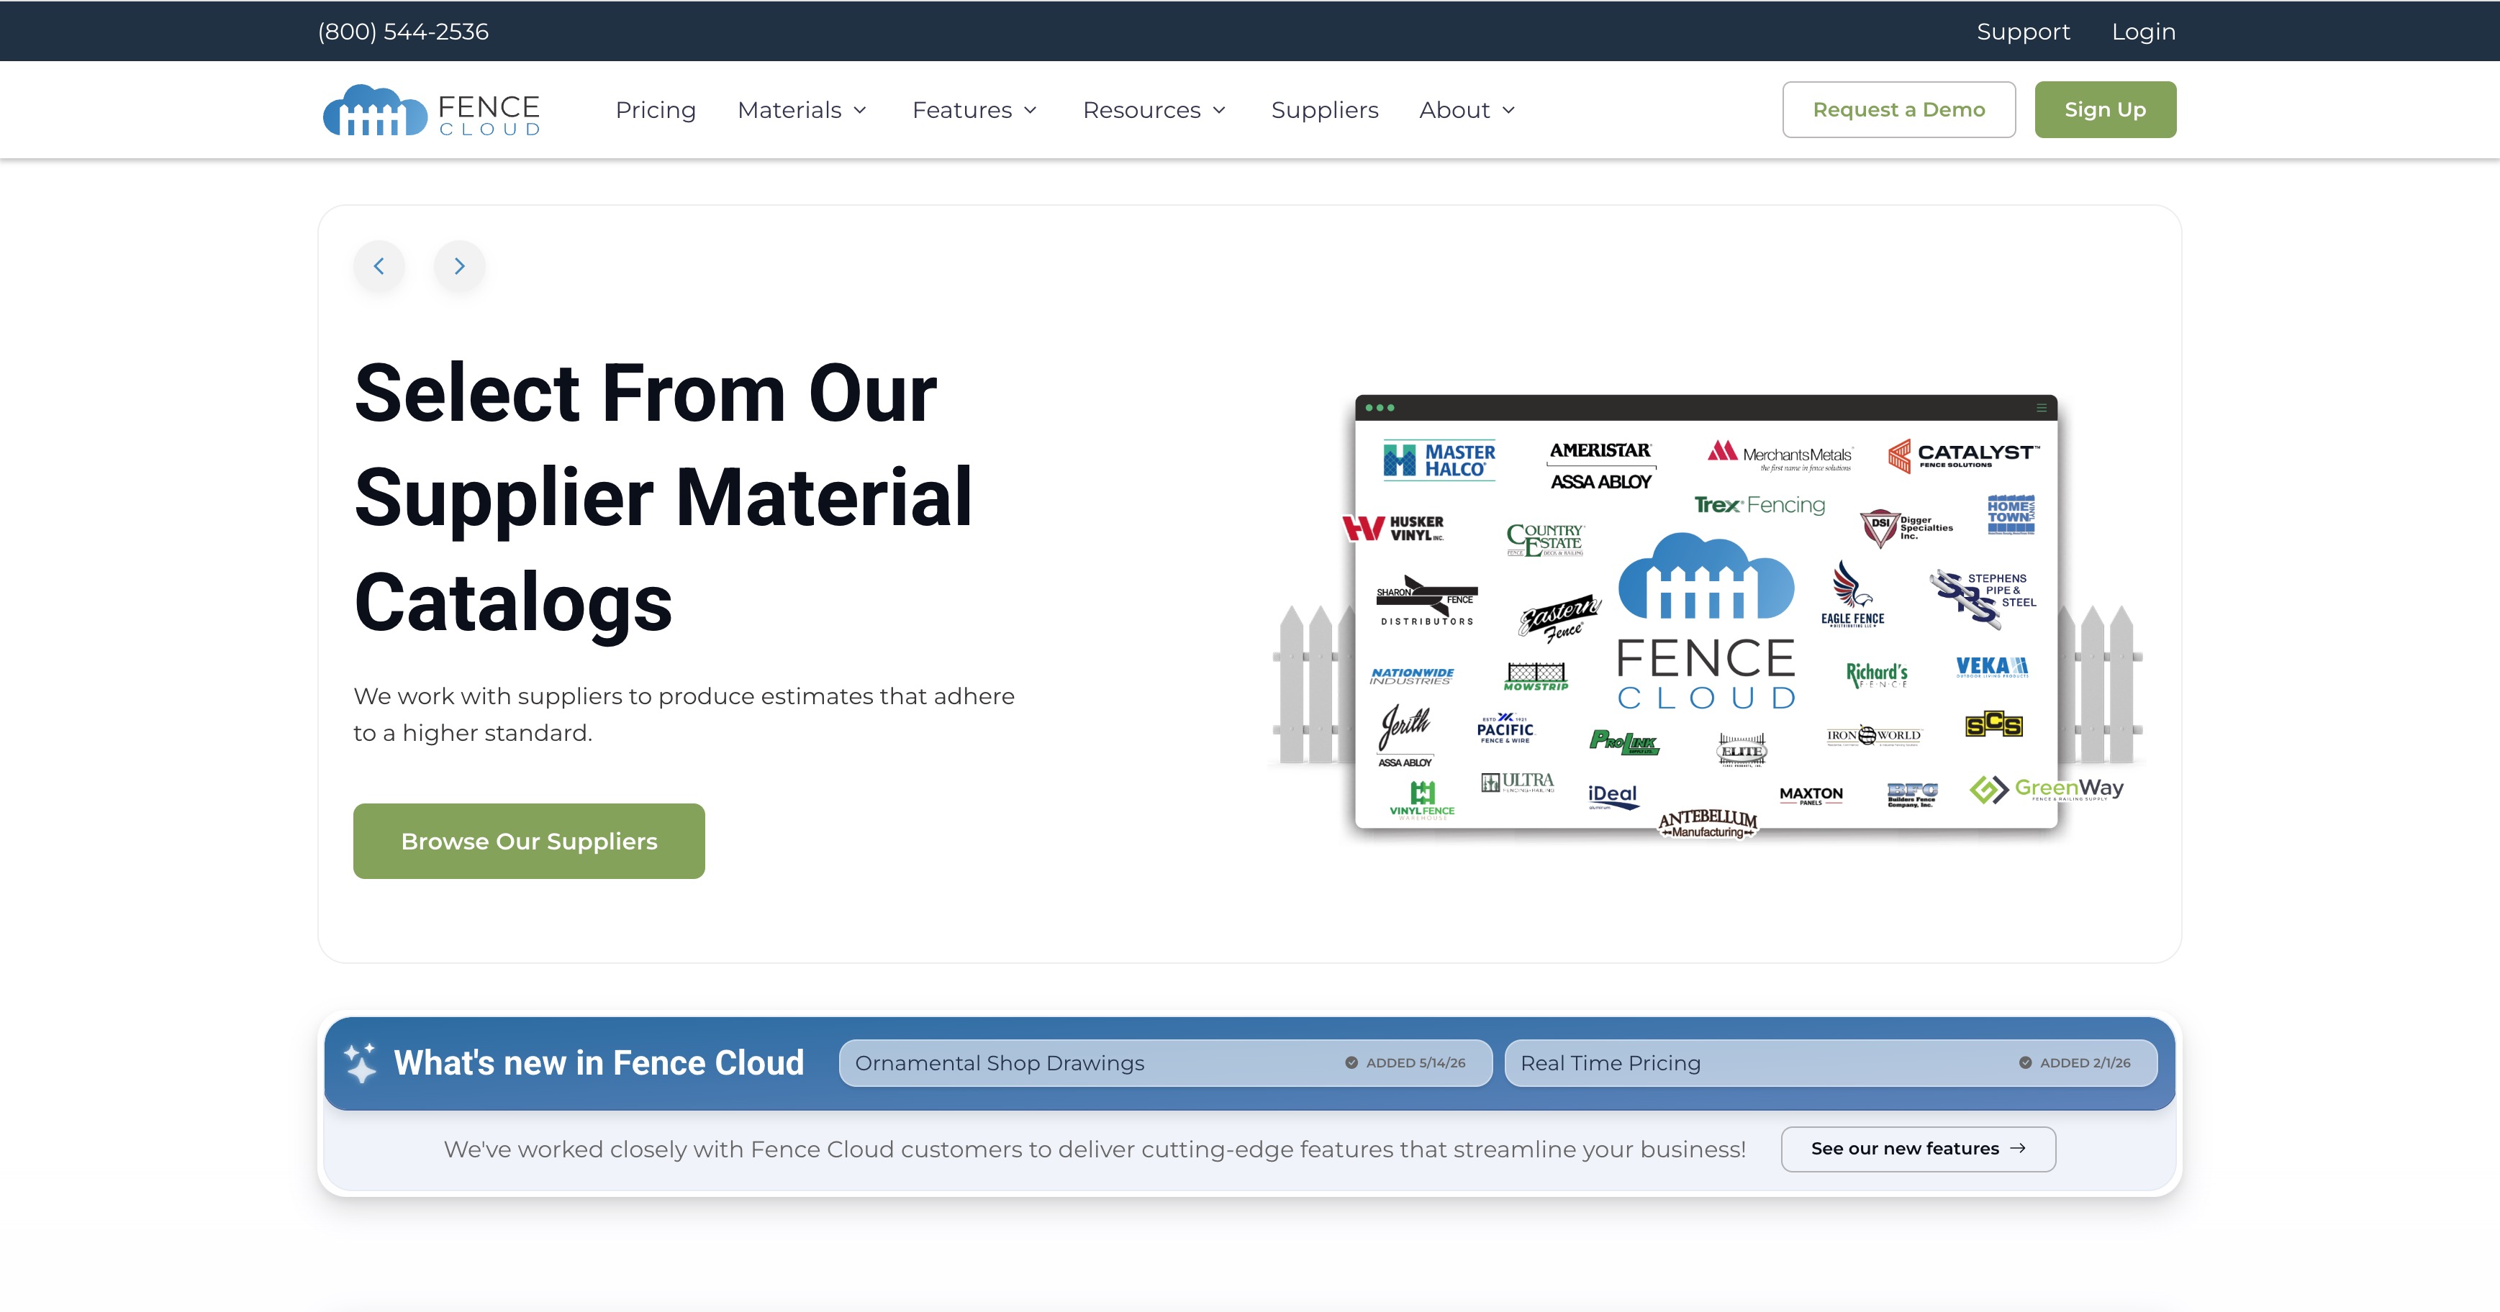2500x1312 pixels.
Task: Click the Ultra fencing logo
Action: pos(1518,783)
